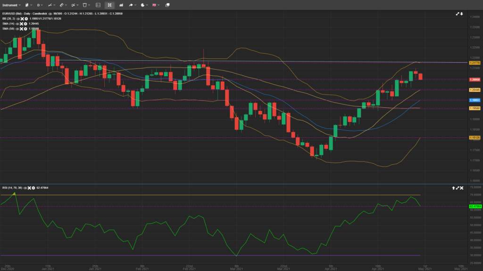Open the line studies dropdown

(x=75, y=5)
